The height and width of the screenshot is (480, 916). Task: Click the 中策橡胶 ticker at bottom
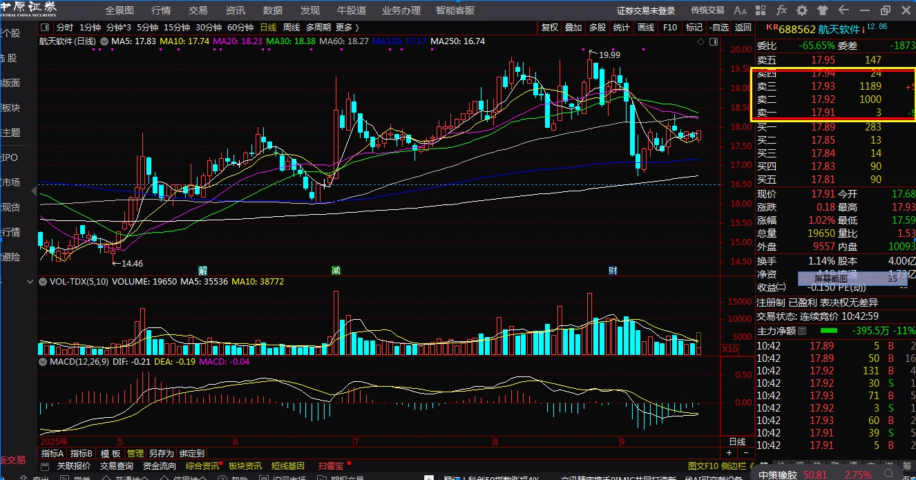pyautogui.click(x=778, y=475)
